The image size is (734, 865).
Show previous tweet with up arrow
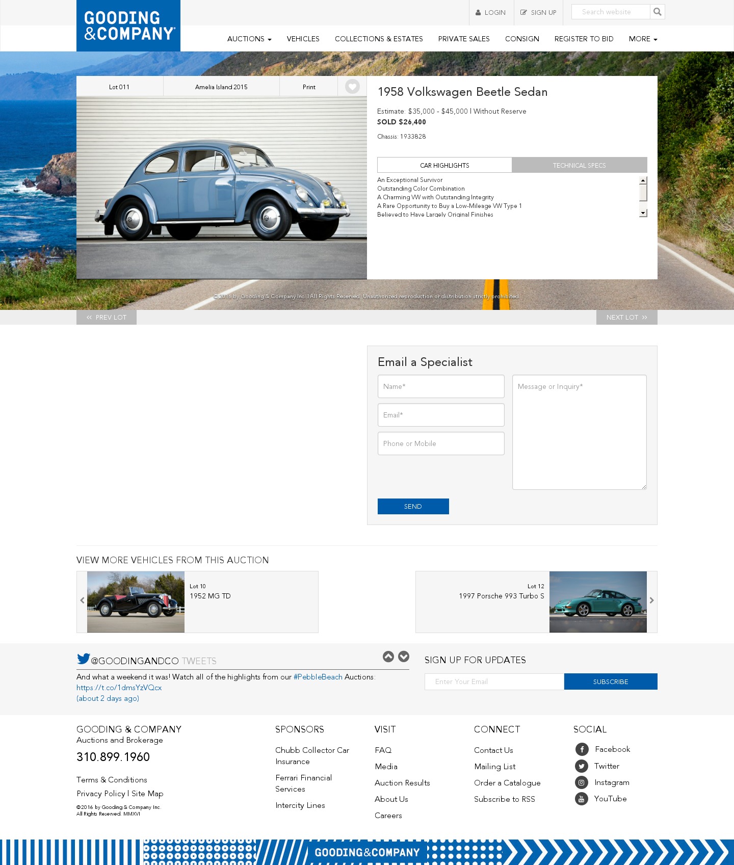coord(388,657)
